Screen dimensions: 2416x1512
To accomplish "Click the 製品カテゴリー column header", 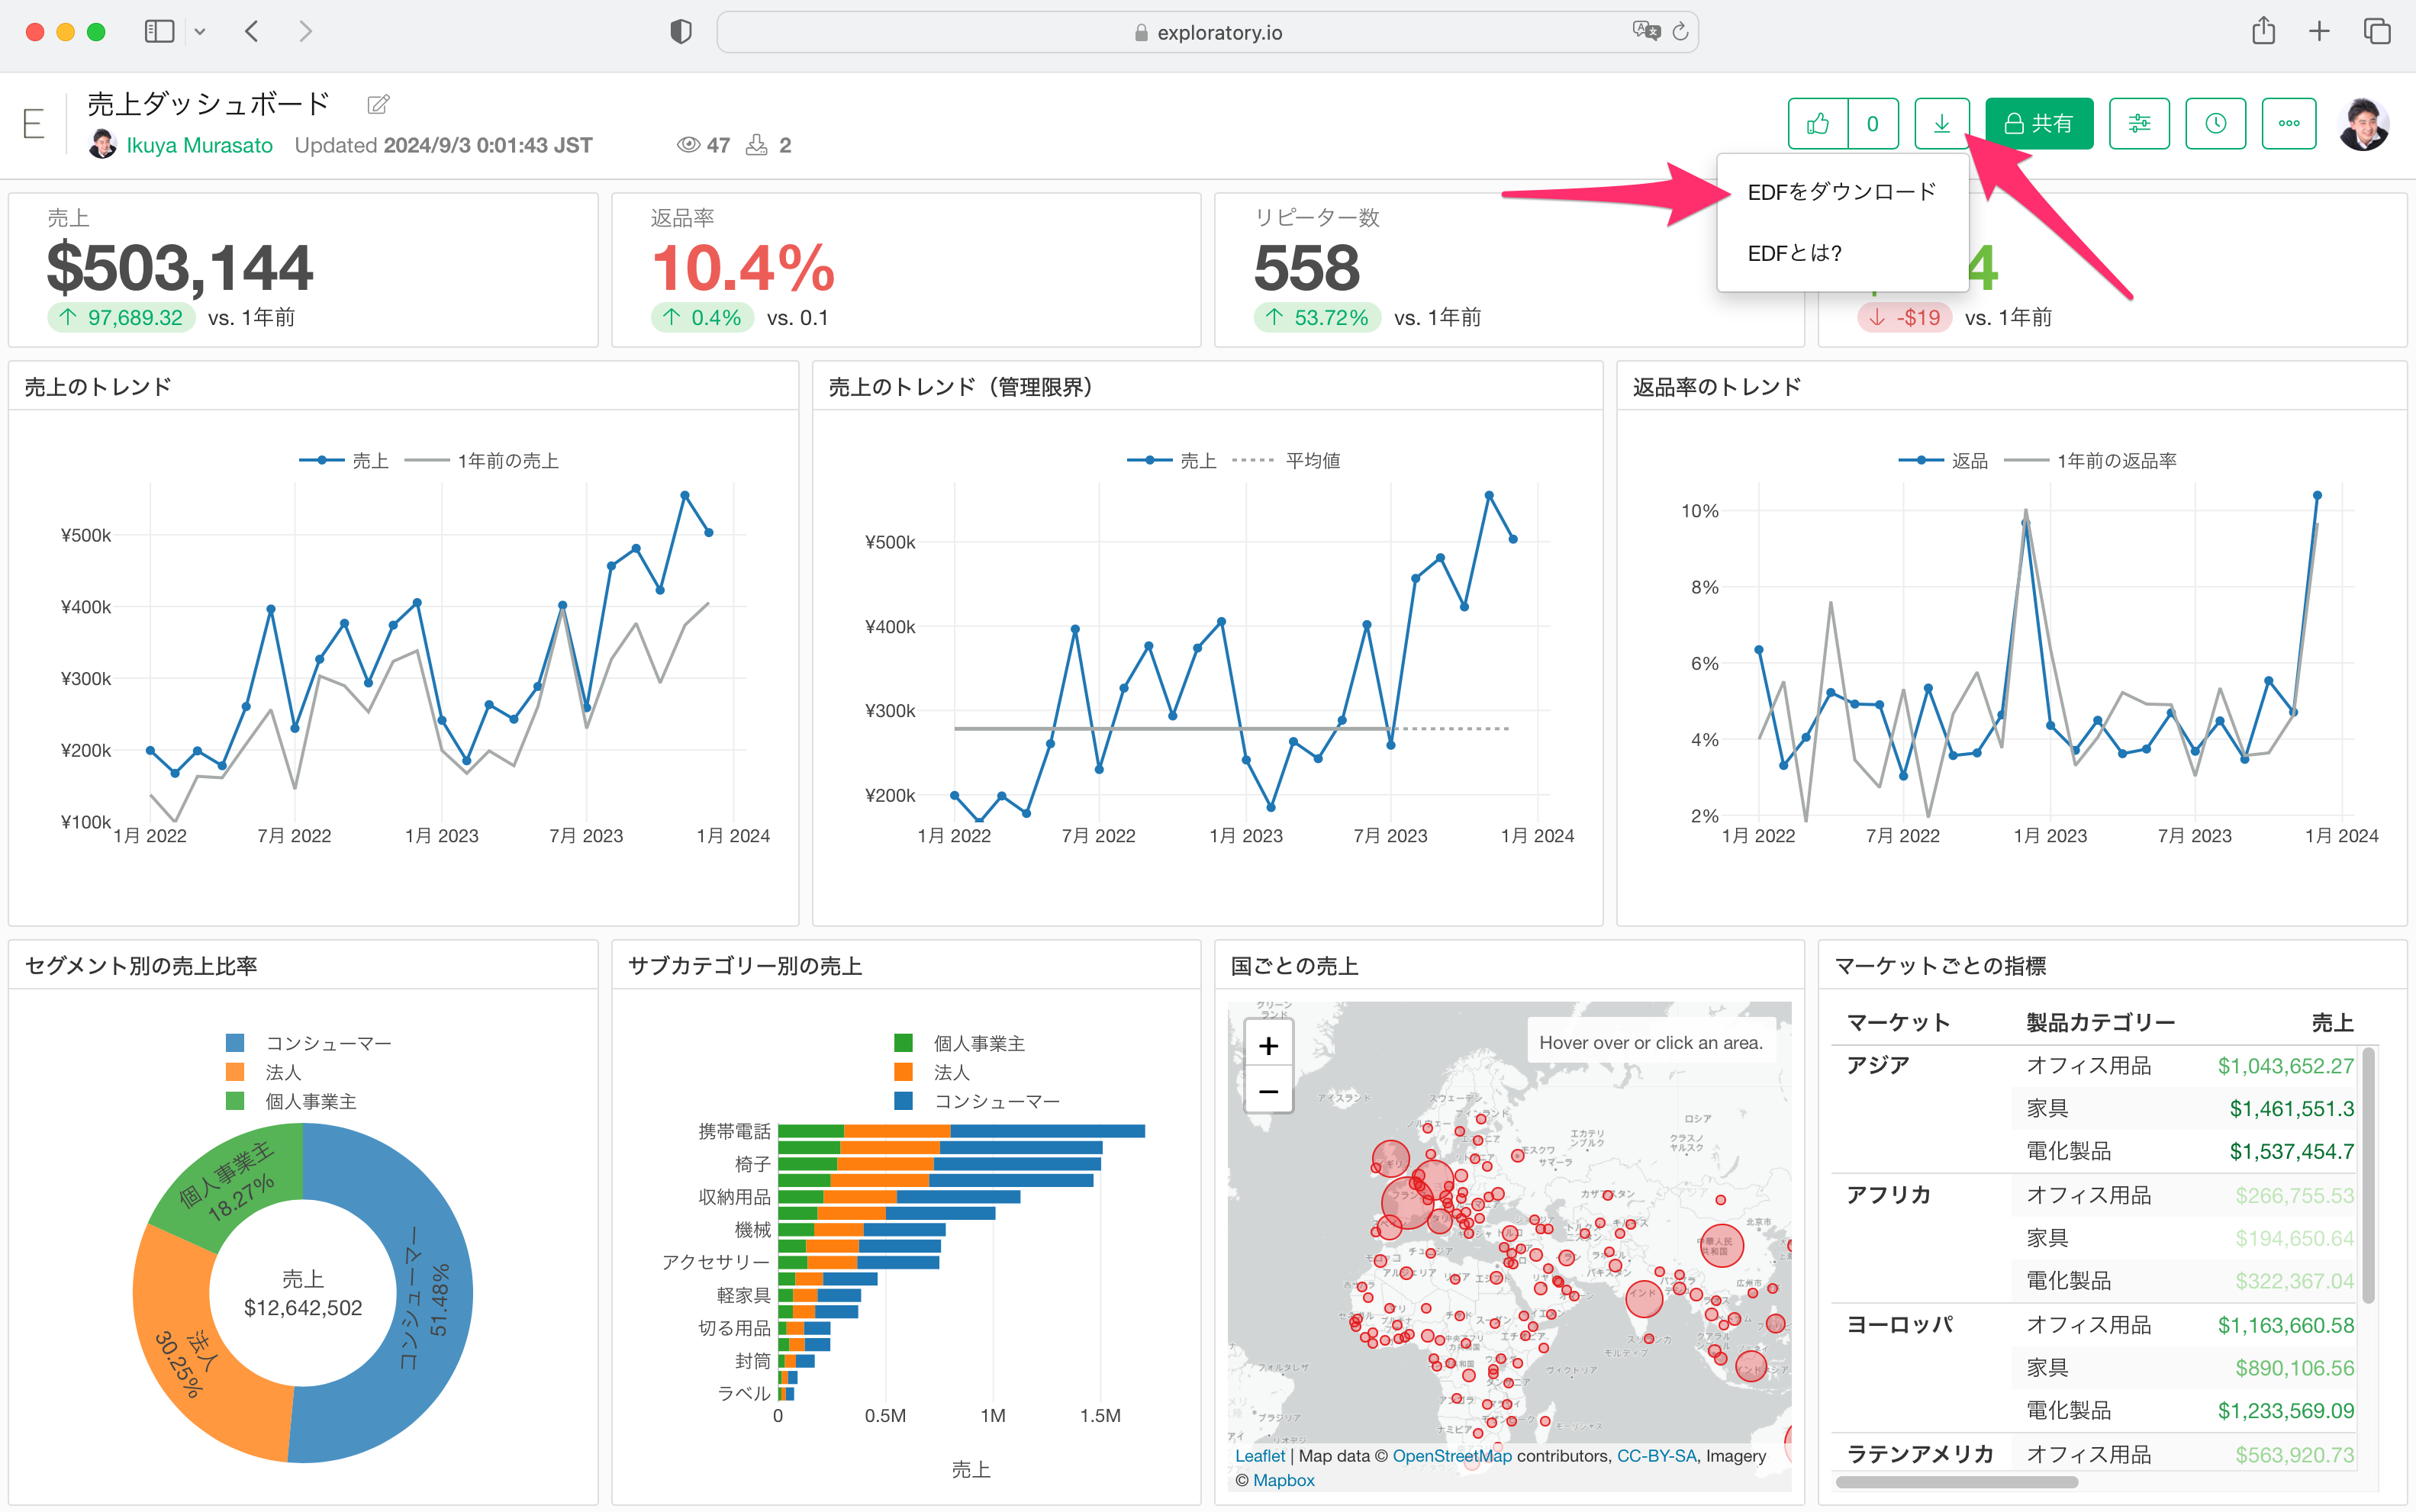I will click(x=2101, y=1022).
